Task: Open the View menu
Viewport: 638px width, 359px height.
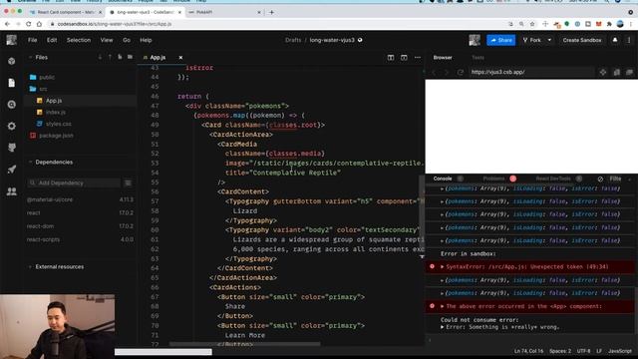Action: 107,40
